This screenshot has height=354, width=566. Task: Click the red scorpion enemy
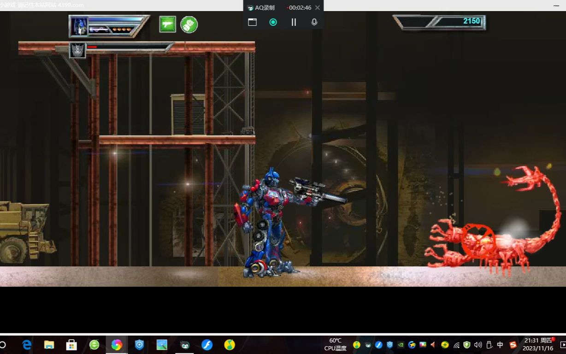[x=492, y=220]
